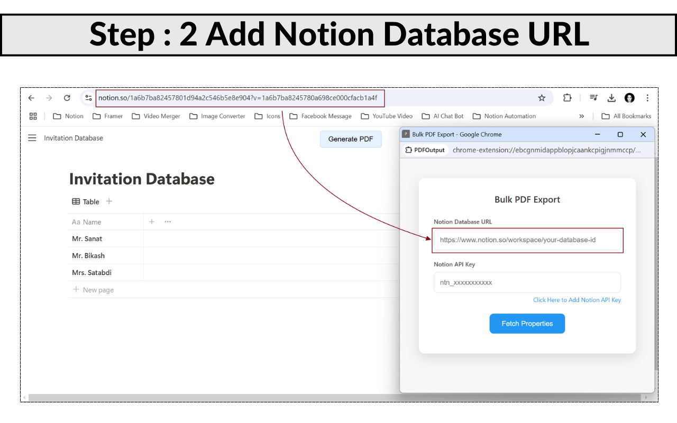Add a new view with the plus icon
This screenshot has height=423, width=677.
click(109, 201)
